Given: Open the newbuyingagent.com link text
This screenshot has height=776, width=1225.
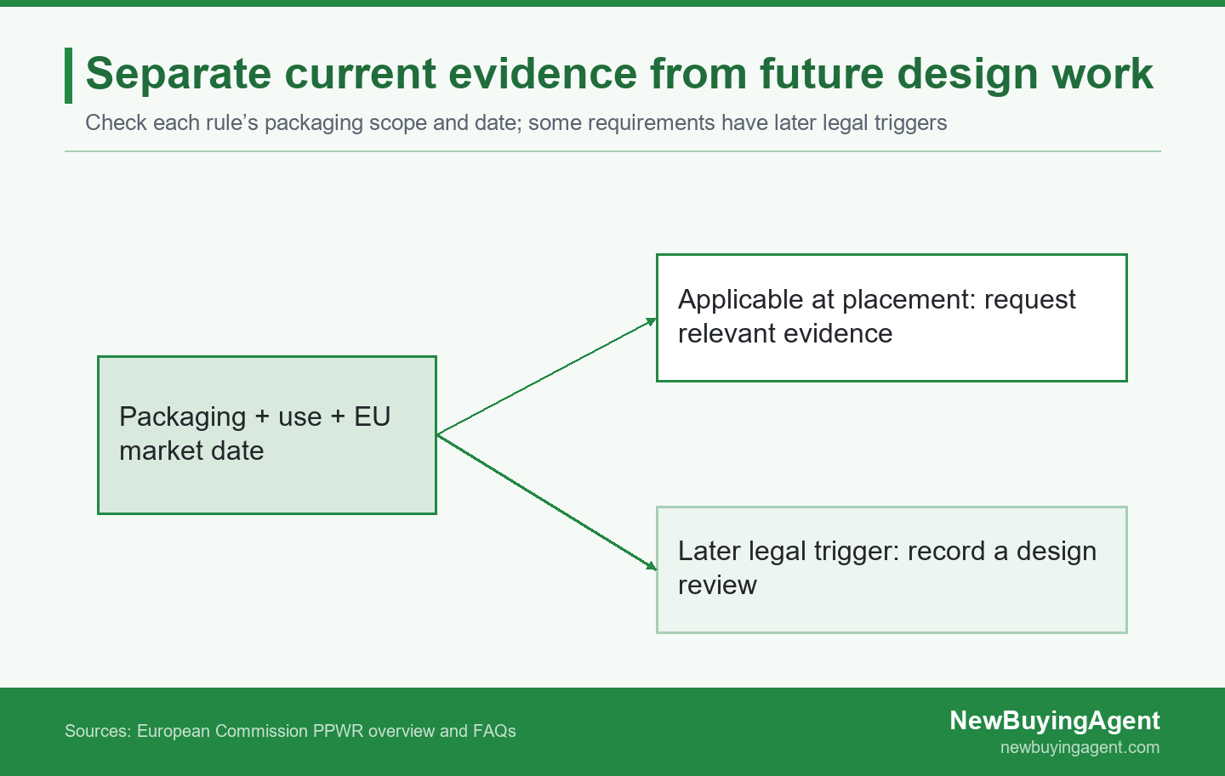Looking at the screenshot, I should (x=1080, y=747).
